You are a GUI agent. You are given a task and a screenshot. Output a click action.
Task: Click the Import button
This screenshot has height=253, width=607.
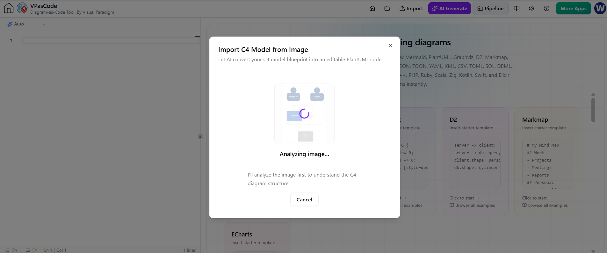tap(411, 8)
